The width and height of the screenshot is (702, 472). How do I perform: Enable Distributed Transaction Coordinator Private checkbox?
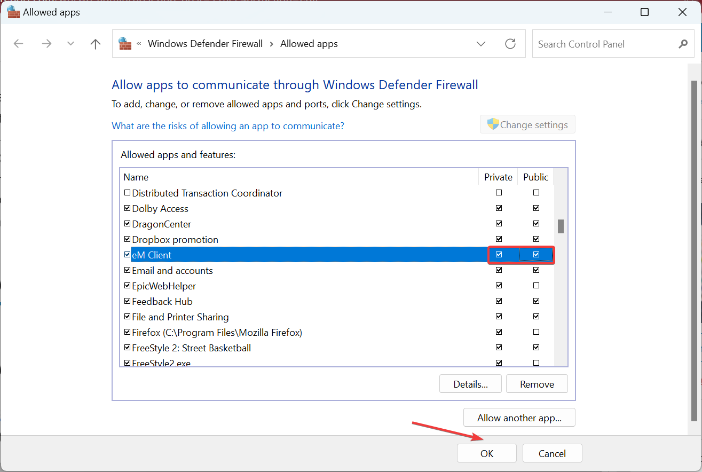pyautogui.click(x=499, y=193)
